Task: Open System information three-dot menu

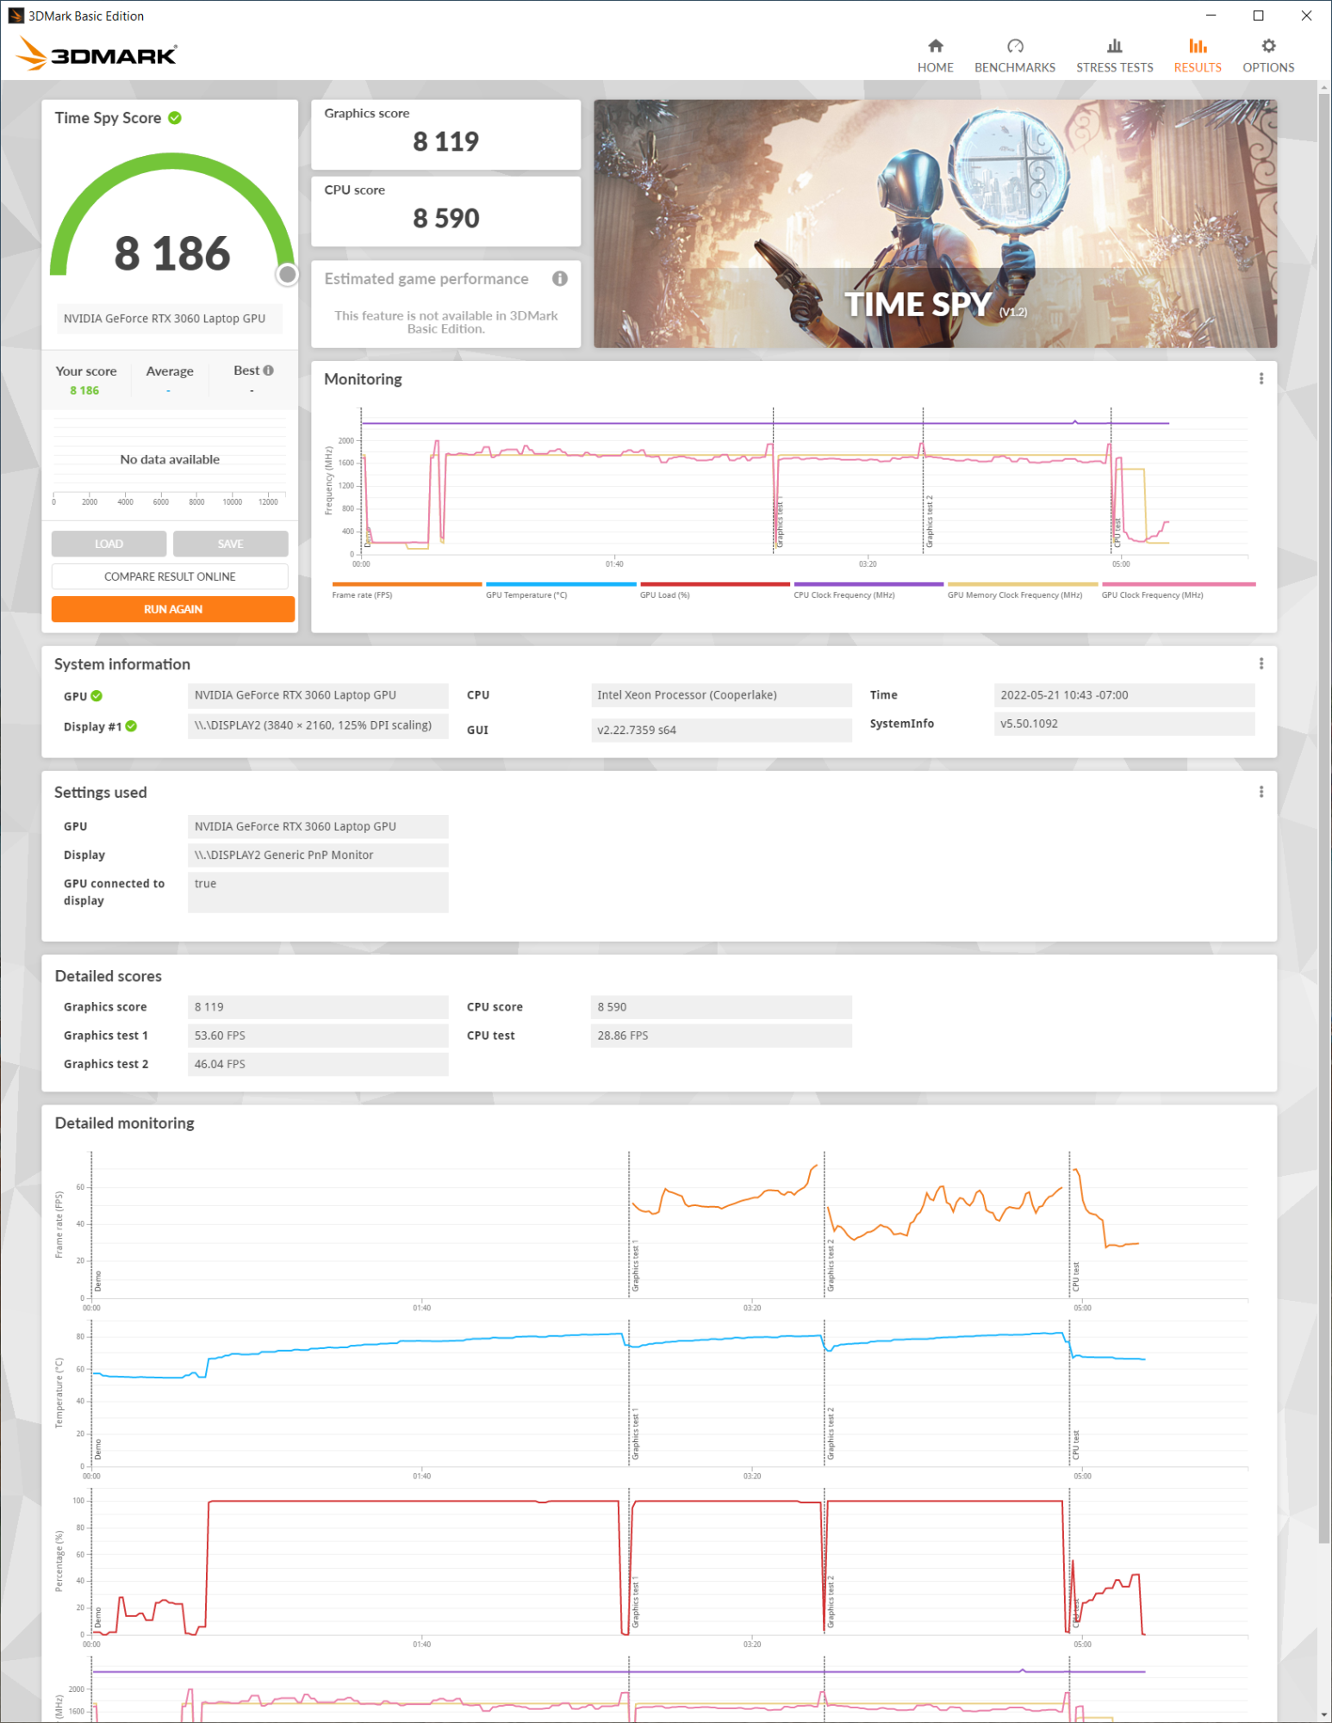Action: [1261, 663]
